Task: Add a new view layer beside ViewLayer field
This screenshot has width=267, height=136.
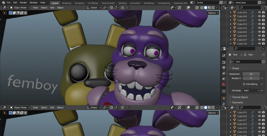Action: 260,3
